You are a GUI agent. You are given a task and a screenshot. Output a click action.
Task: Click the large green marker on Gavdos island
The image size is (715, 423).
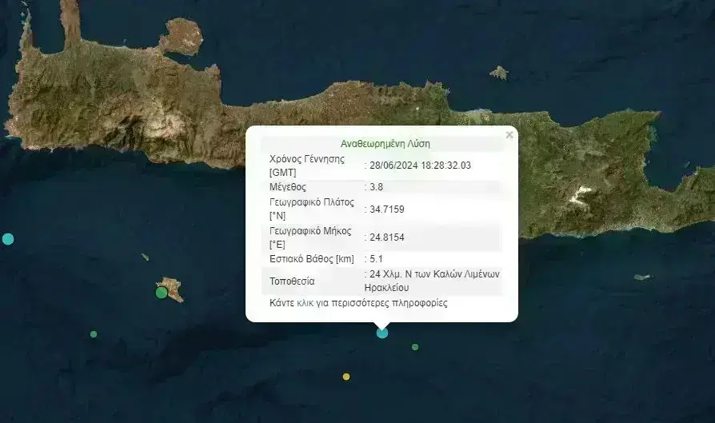click(162, 293)
